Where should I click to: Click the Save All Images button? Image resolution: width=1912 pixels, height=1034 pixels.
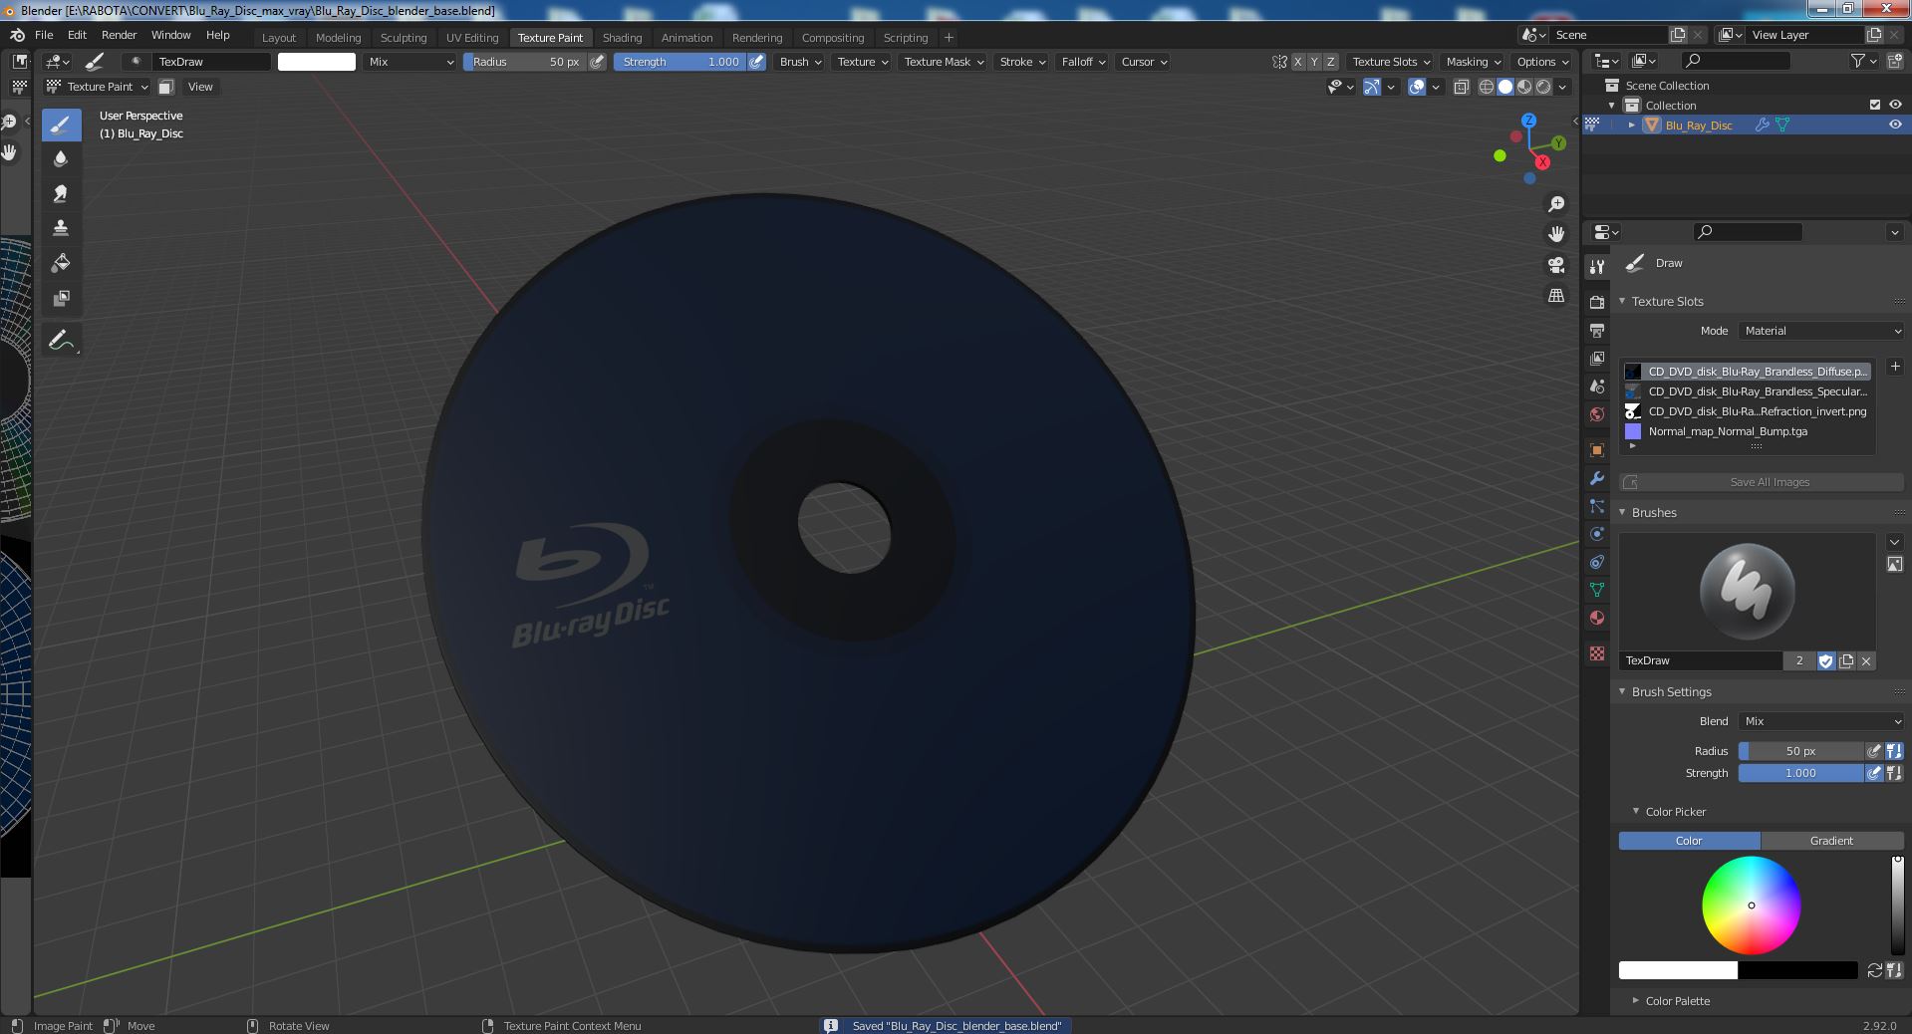(x=1762, y=482)
